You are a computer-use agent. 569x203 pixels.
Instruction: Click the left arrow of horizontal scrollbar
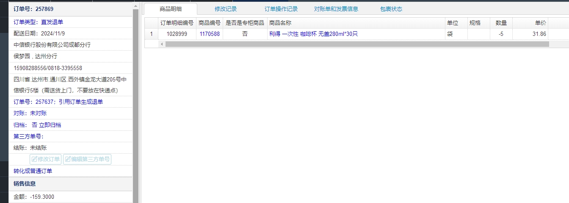[x=162, y=44]
